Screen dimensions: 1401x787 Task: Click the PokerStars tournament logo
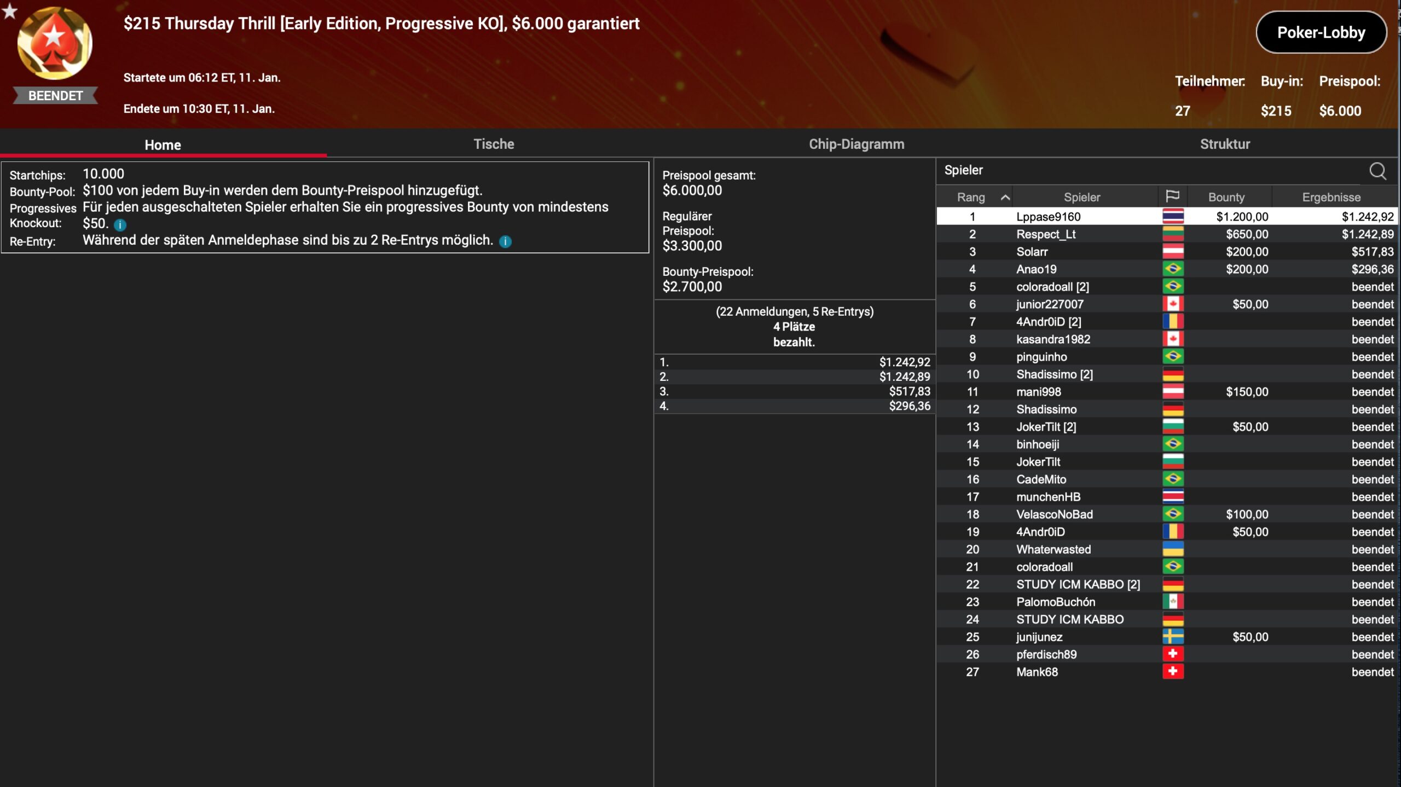(x=55, y=44)
